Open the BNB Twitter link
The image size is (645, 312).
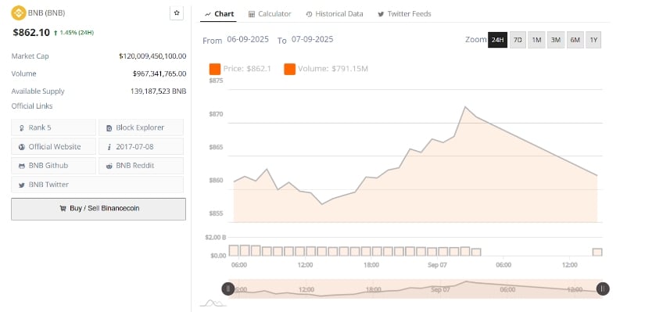(98, 185)
